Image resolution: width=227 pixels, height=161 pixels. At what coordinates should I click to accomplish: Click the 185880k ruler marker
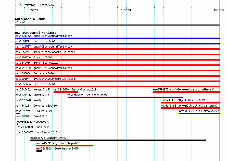(x=219, y=10)
